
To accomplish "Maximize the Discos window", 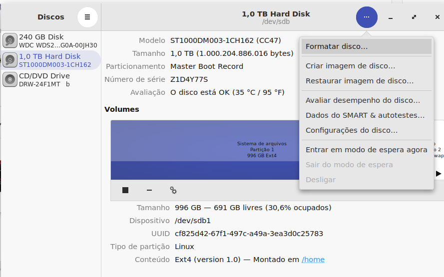I will pyautogui.click(x=414, y=17).
